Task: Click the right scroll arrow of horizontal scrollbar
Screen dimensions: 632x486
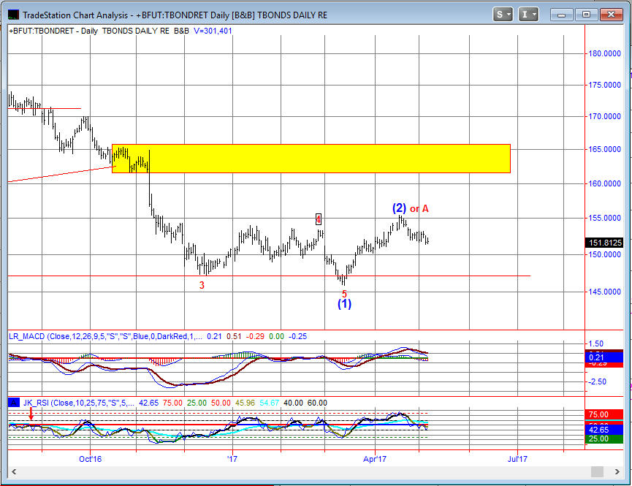Action: coord(617,471)
